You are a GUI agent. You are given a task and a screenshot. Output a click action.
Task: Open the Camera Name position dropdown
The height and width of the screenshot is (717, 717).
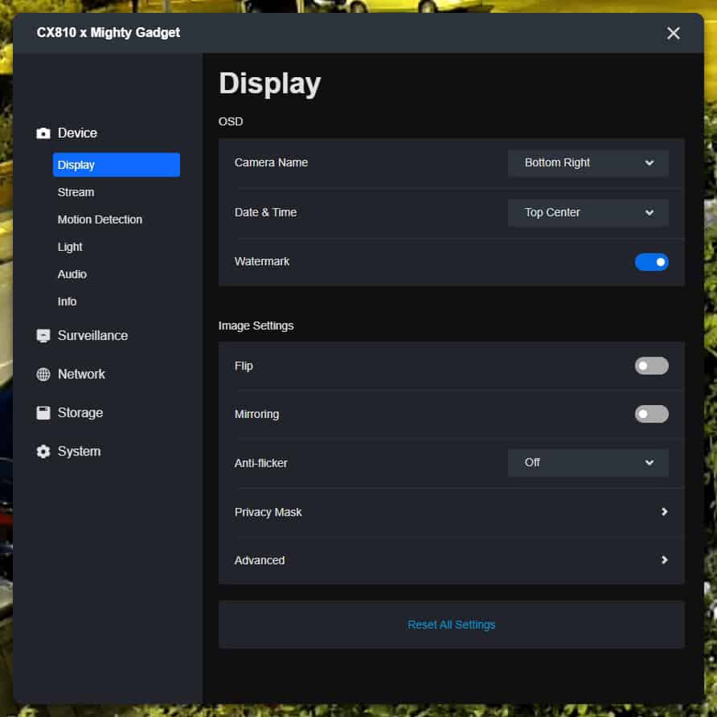(x=588, y=163)
